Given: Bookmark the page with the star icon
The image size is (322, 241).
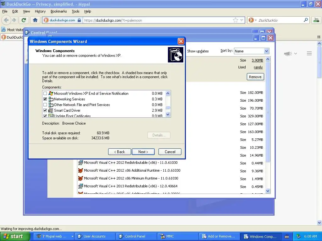Looking at the screenshot, I should coord(235,20).
